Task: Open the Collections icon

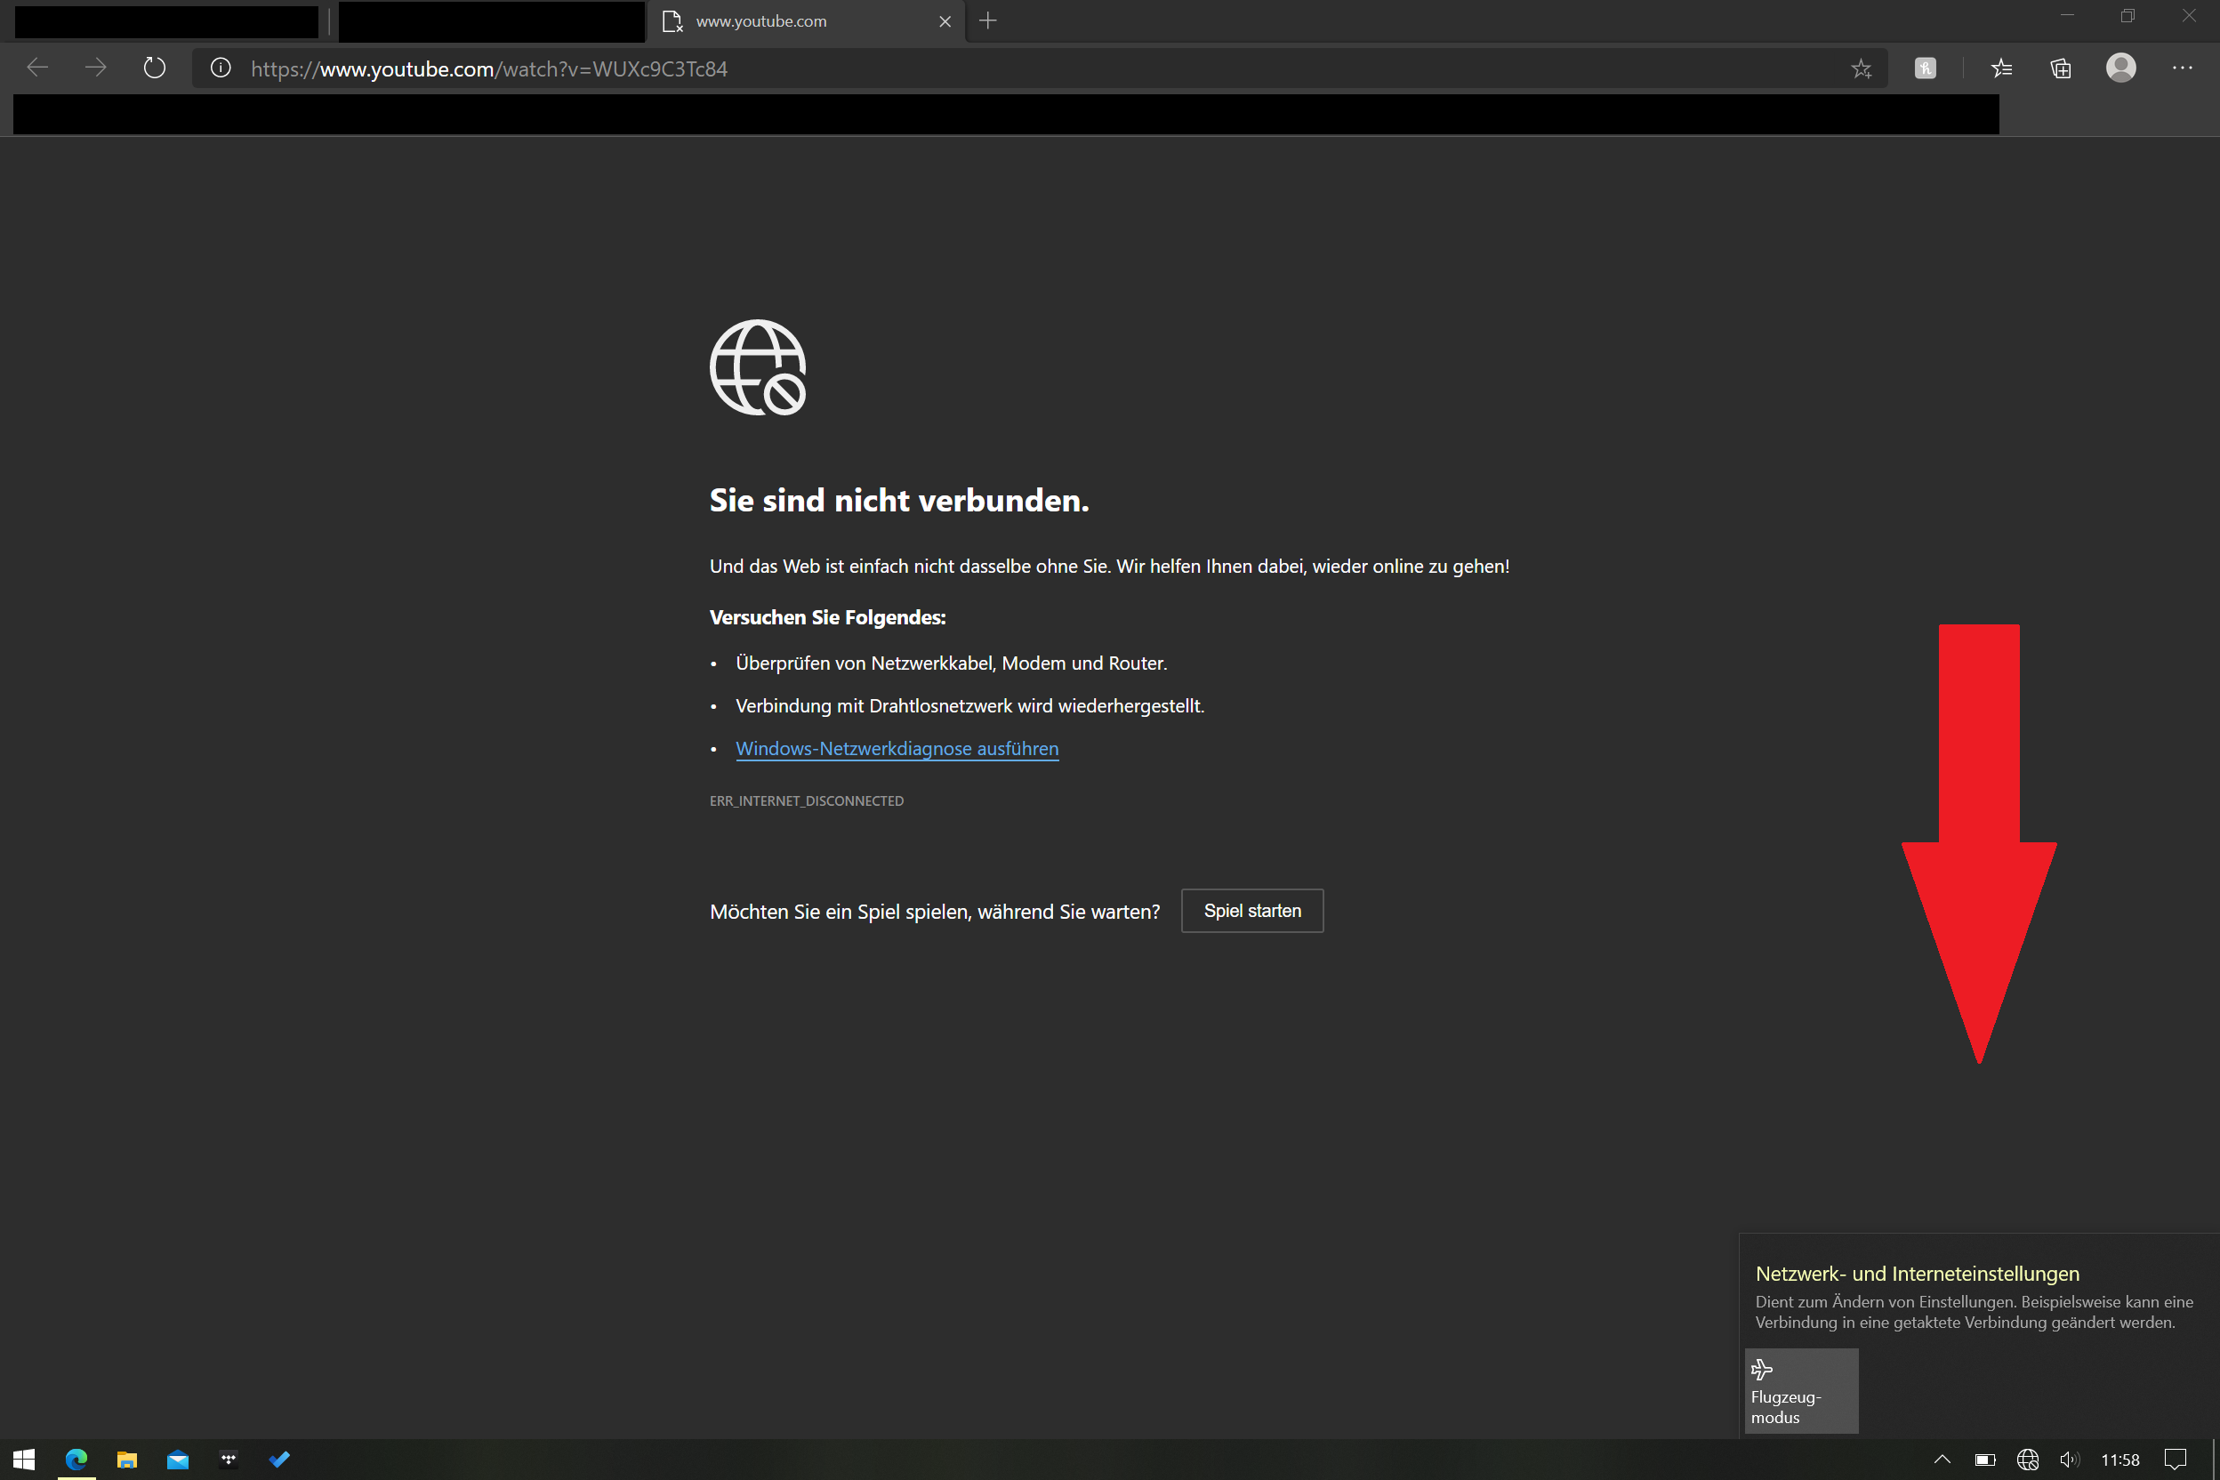Action: [x=2061, y=68]
